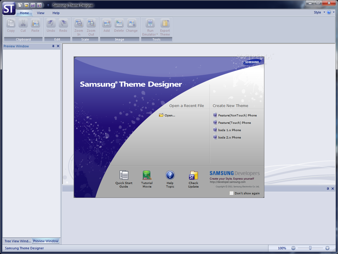Open the Quick Start Guide
Image resolution: width=338 pixels, height=254 pixels.
(124, 179)
